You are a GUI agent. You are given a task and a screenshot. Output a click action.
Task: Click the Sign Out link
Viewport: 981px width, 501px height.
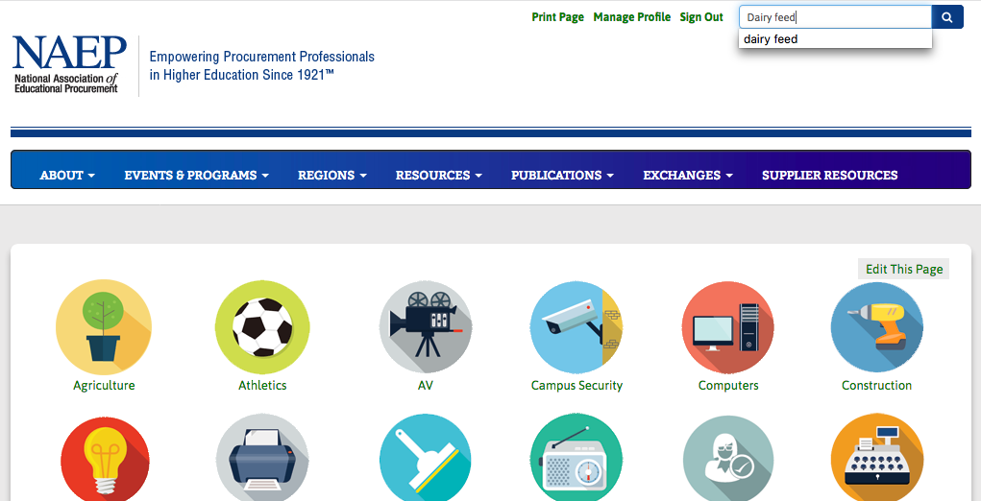701,17
